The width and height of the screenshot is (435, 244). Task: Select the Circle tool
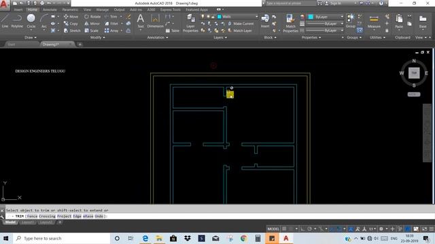(31, 21)
